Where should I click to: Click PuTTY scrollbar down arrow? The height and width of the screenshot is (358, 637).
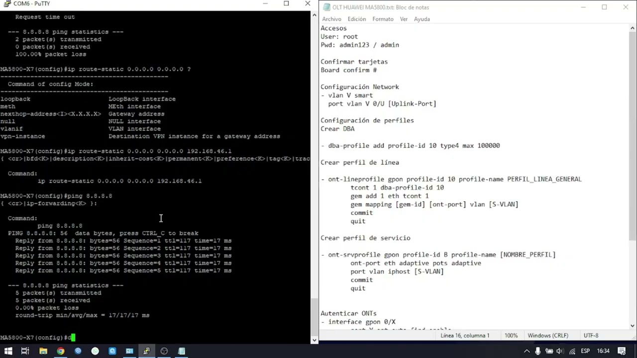point(315,340)
